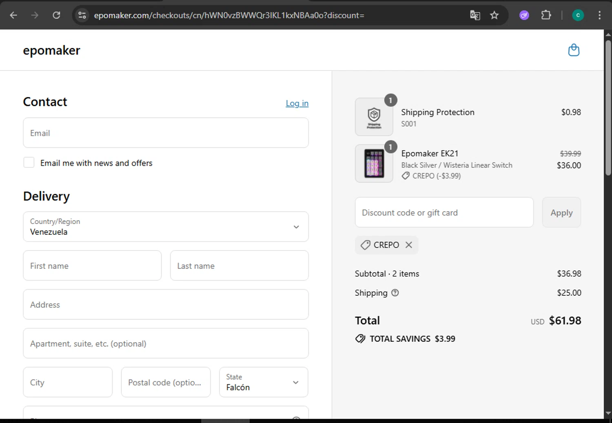
Task: Click the Shipping Protection item name
Action: (437, 112)
